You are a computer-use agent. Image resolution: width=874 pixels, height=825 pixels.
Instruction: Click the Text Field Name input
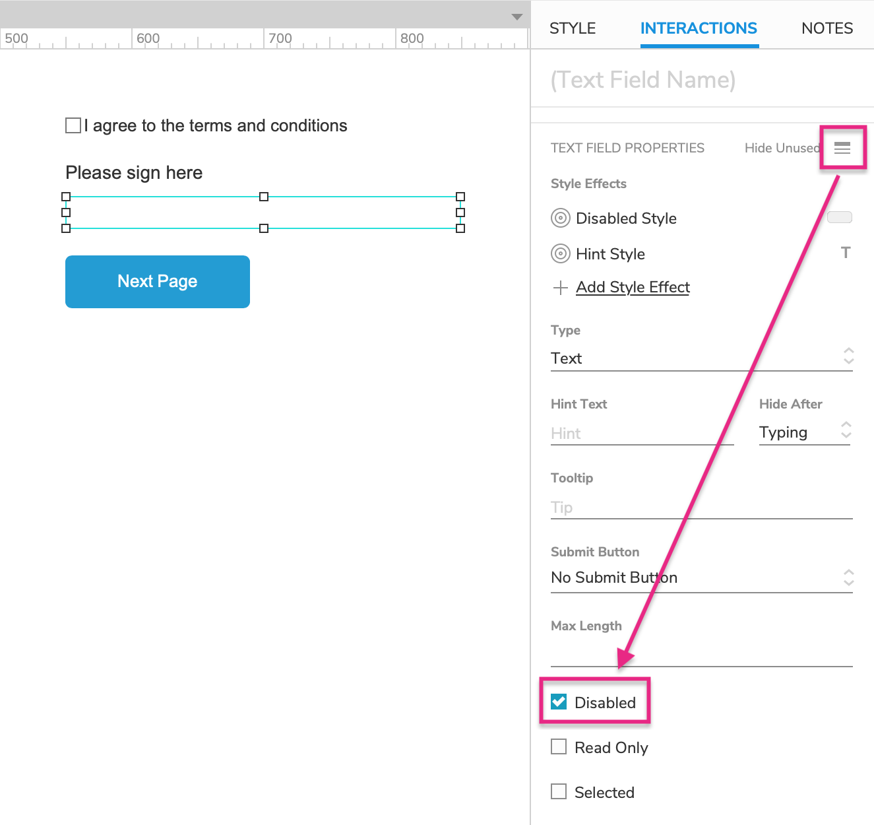pos(701,80)
